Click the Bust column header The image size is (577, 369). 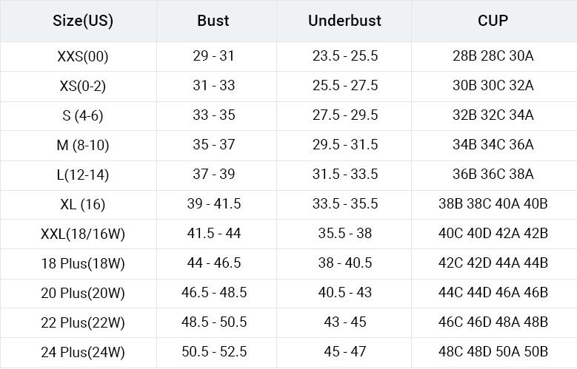tap(213, 21)
